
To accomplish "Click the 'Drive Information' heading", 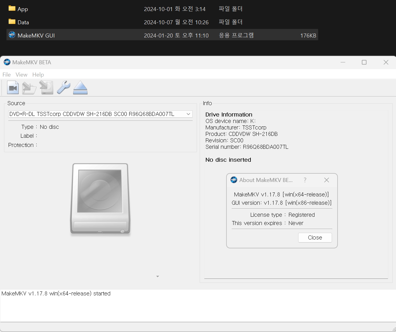I will tap(229, 115).
